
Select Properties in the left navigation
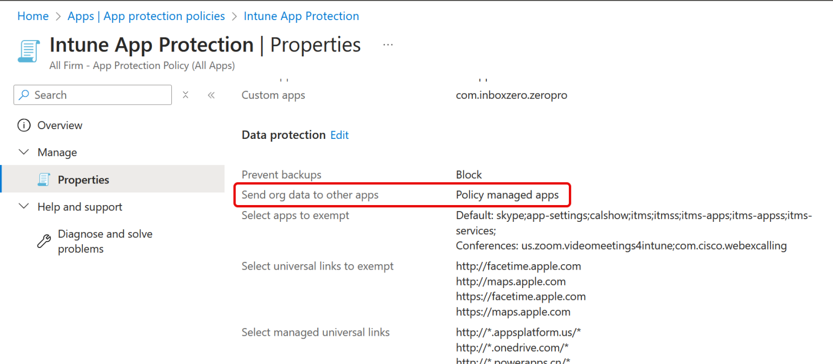click(84, 180)
